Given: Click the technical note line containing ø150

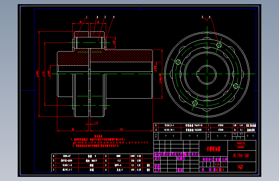Looking at the screenshot, I should coord(110,143).
